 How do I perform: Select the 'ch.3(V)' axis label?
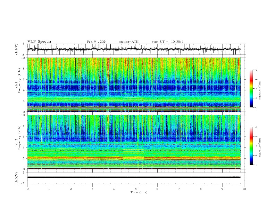coord(17,178)
